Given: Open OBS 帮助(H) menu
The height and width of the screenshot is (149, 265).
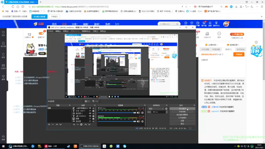Looking at the screenshot, I should [103, 31].
